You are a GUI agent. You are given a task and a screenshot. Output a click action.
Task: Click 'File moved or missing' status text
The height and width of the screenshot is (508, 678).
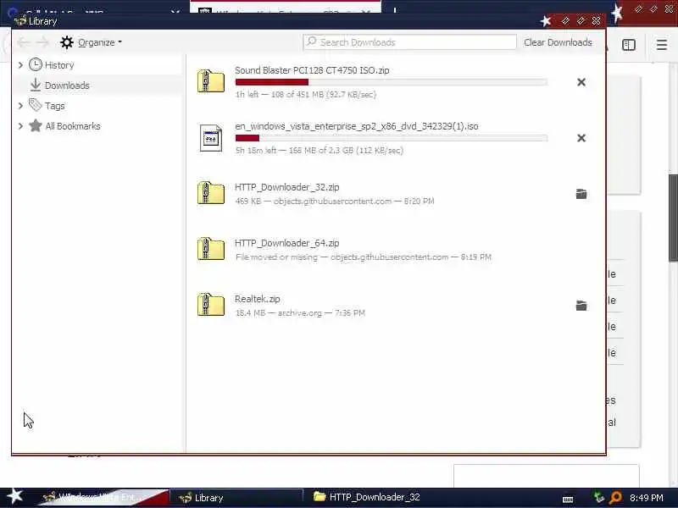pos(364,257)
